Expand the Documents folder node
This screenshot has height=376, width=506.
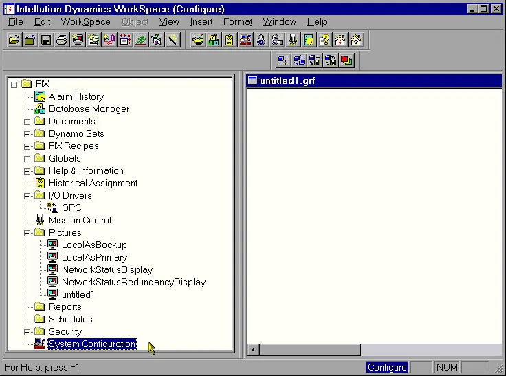[x=27, y=122]
